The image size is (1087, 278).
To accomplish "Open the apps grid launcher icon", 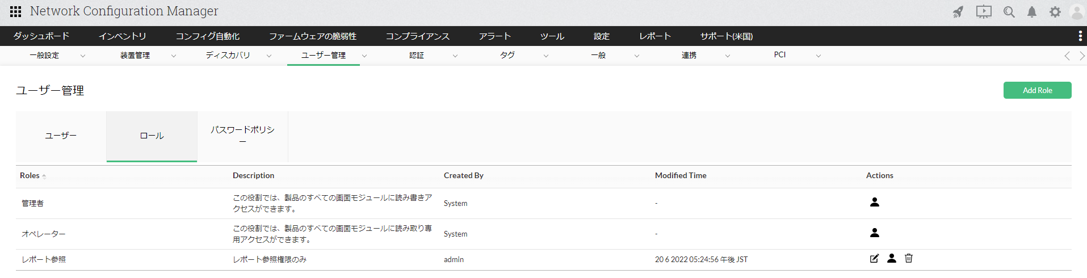I will coord(16,11).
